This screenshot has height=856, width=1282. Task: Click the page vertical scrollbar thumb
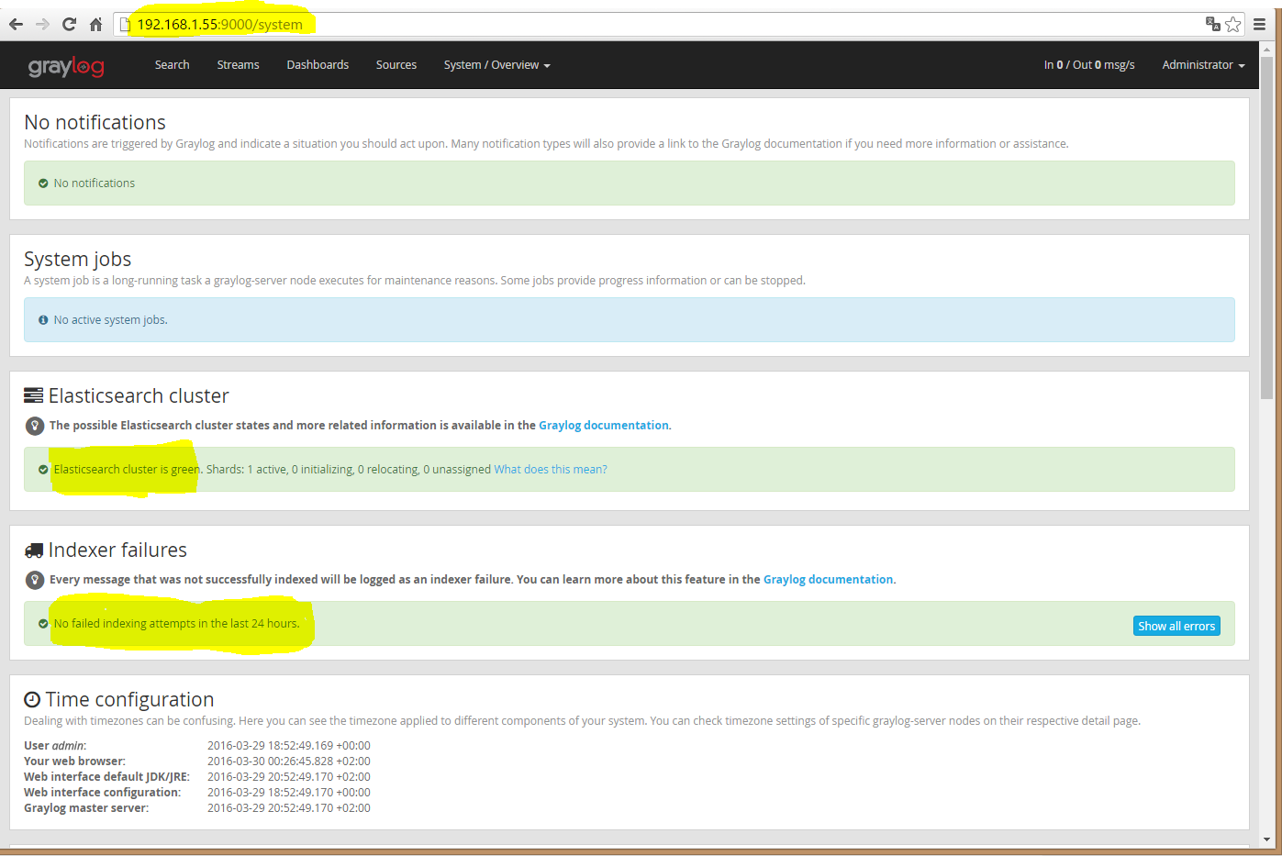(1267, 228)
